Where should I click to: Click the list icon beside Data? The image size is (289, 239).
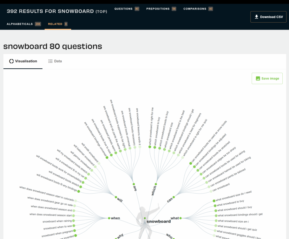(x=50, y=61)
